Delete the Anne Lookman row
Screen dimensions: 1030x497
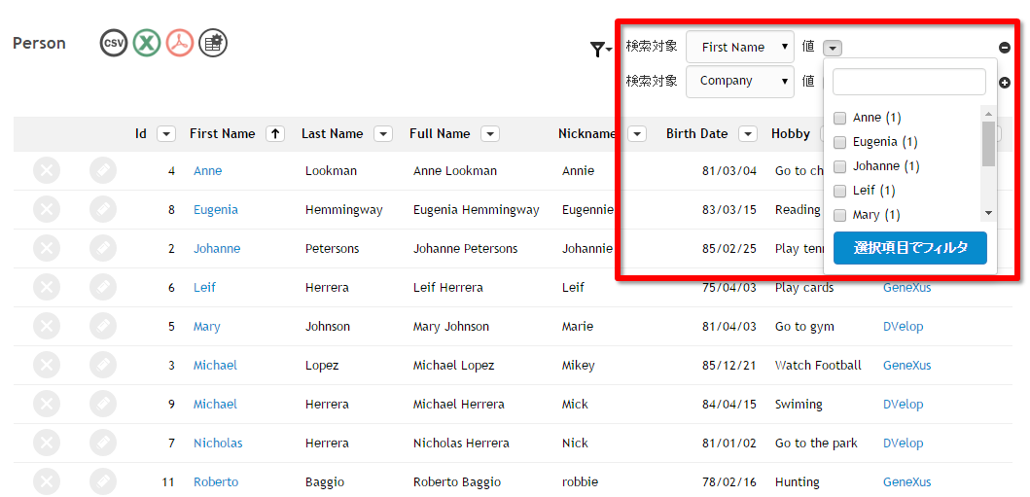47,171
